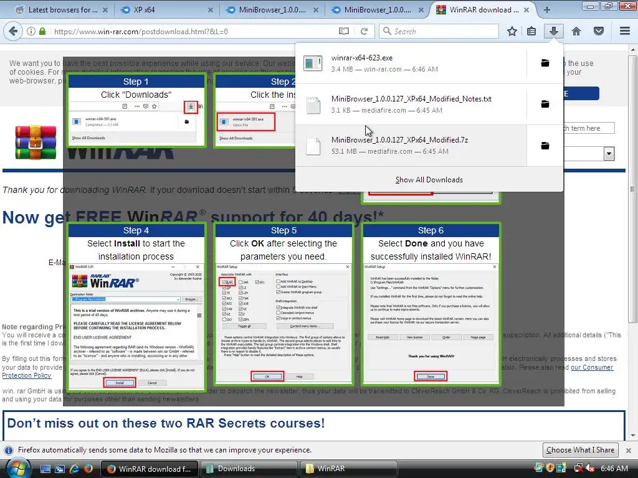
Task: Bookmark this page with the star icon
Action: pyautogui.click(x=512, y=31)
